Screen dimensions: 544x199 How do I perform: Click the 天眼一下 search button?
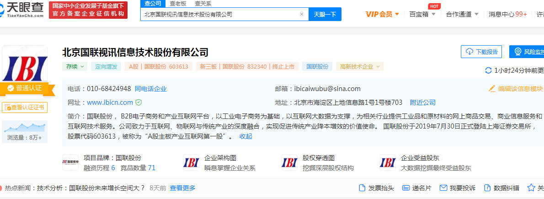pyautogui.click(x=325, y=14)
